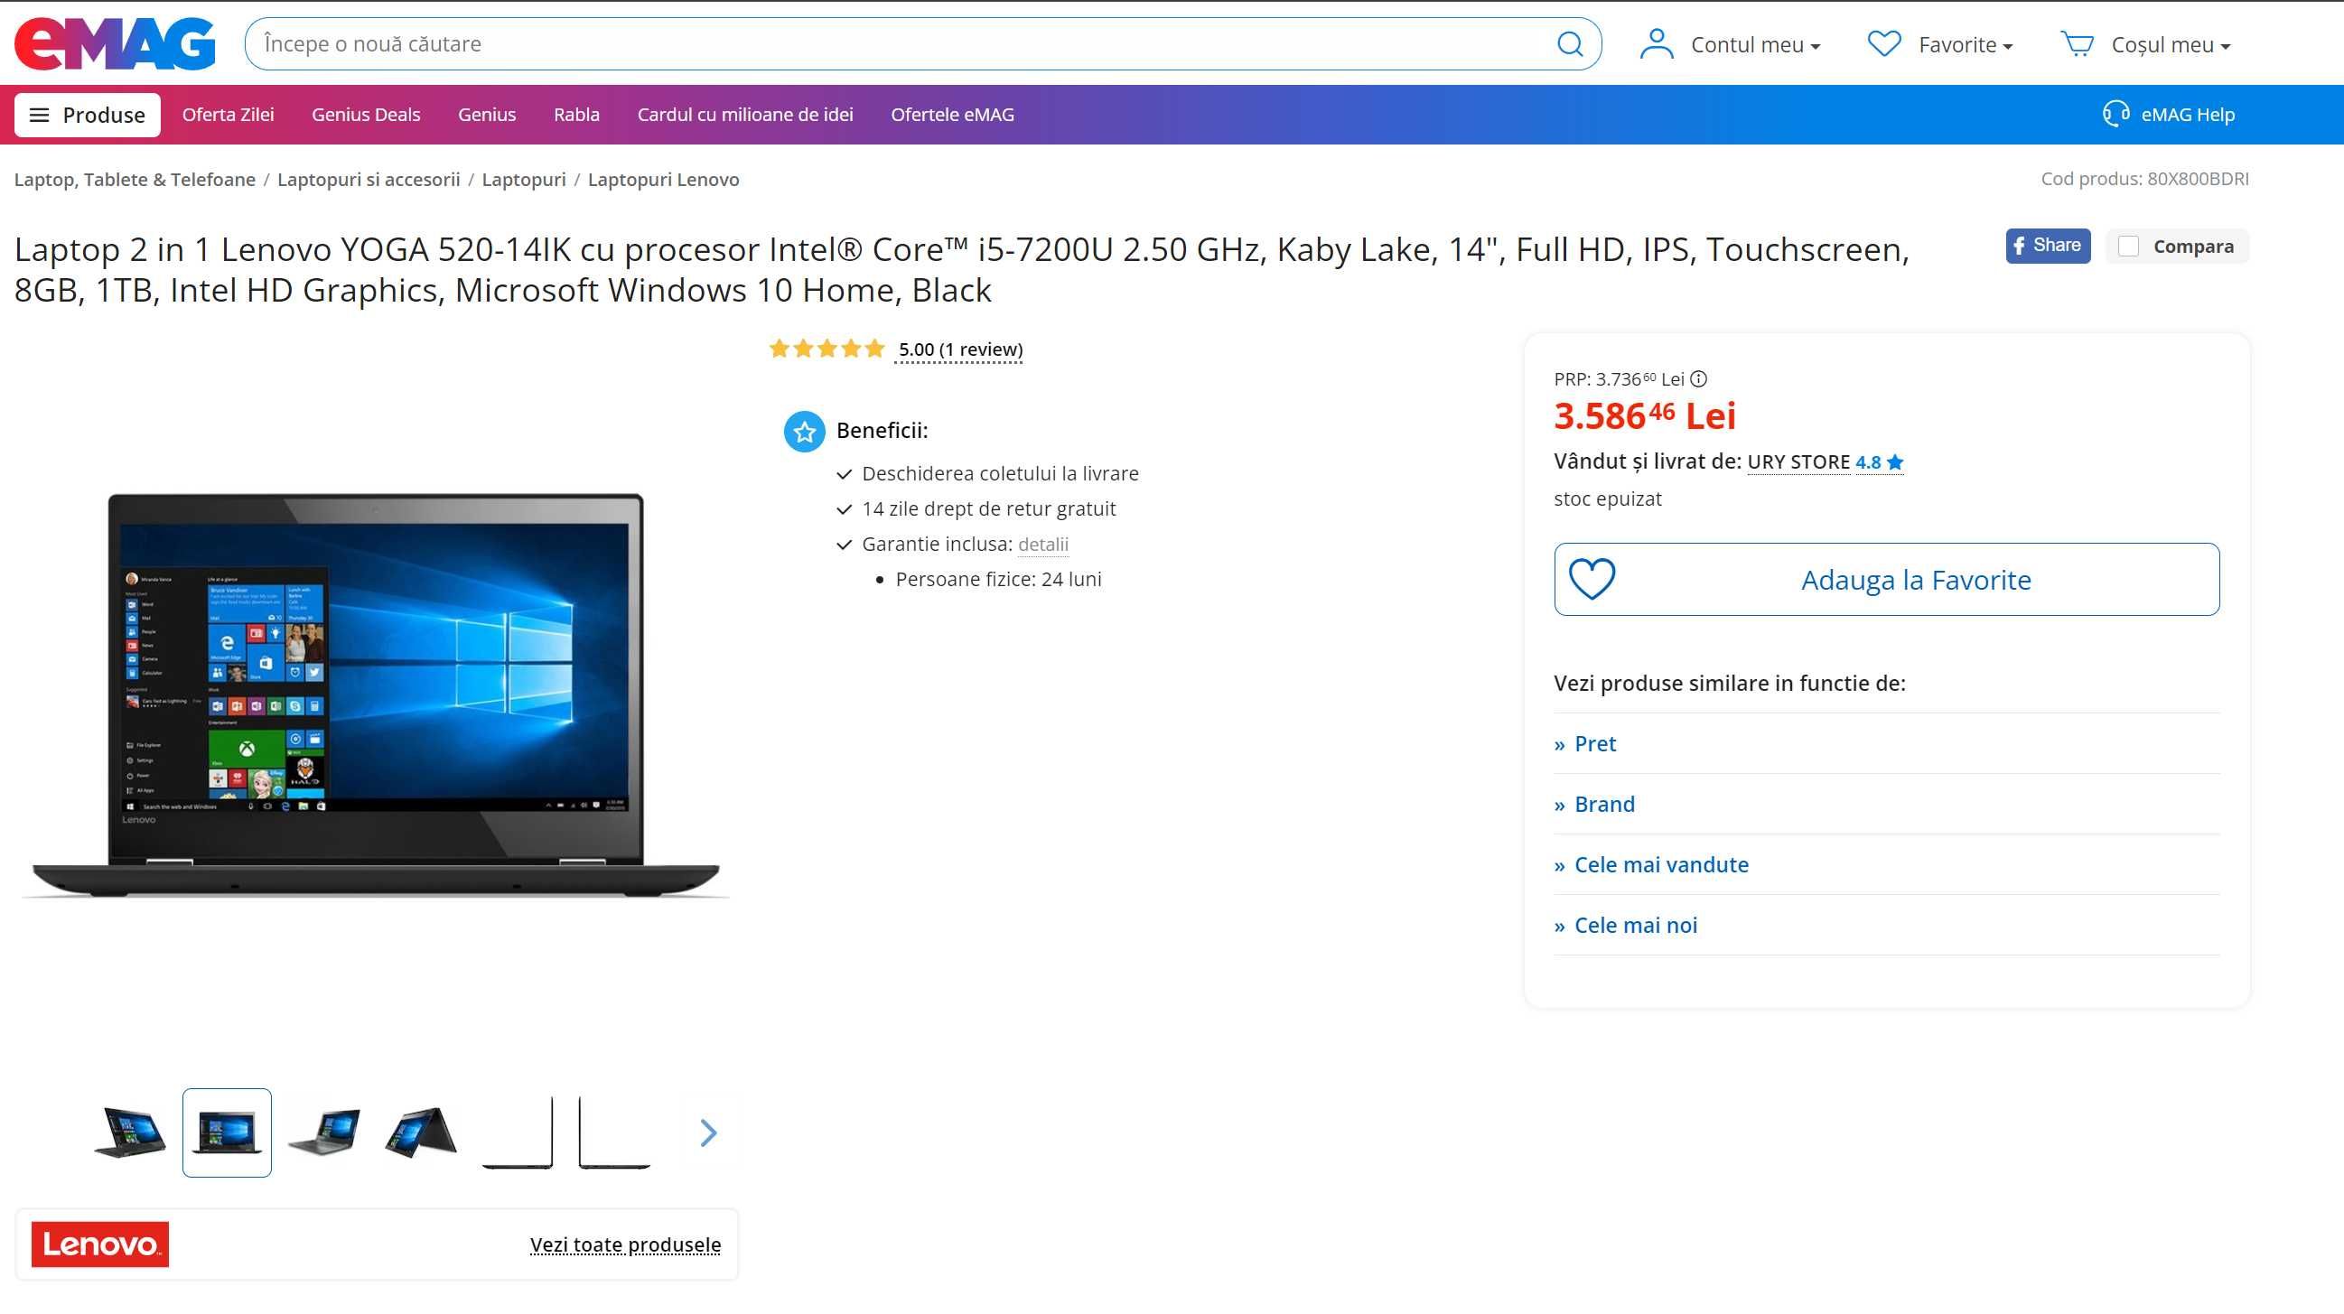Toggle the Compara checkbox
This screenshot has height=1314, width=2344.
pos(2128,245)
